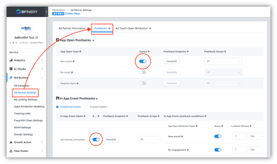This screenshot has width=277, height=164.
Task: Click the adbrix app avatar
Action: pyautogui.click(x=26, y=28)
